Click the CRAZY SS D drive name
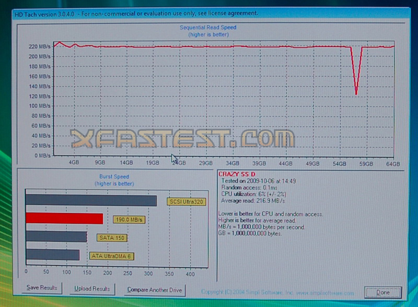418x307 pixels. click(x=237, y=174)
